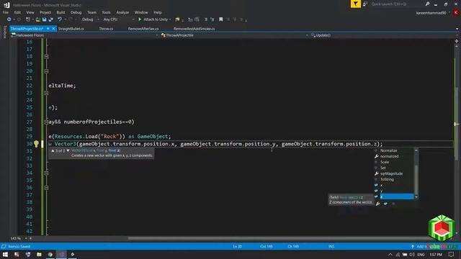This screenshot has height=259, width=461.
Task: Collapse the code block at line 36
Action: [x=46, y=188]
